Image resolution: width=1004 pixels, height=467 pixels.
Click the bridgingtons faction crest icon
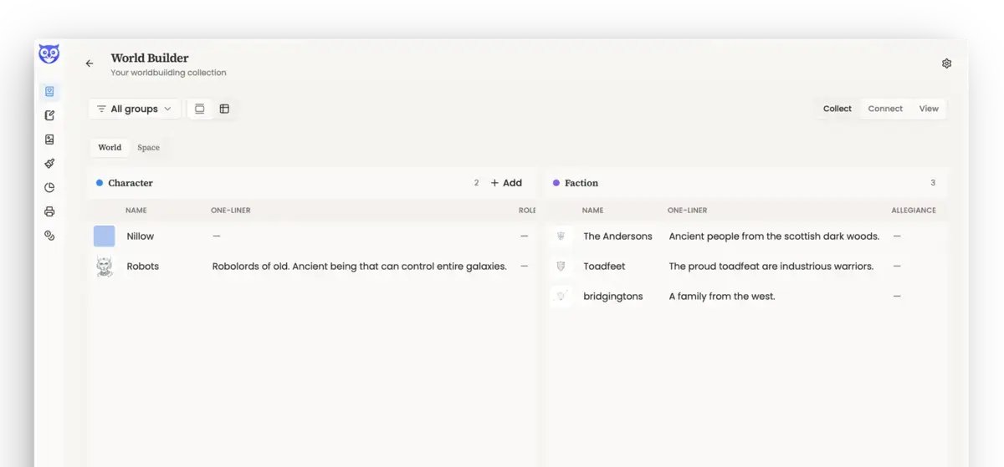[x=561, y=297]
